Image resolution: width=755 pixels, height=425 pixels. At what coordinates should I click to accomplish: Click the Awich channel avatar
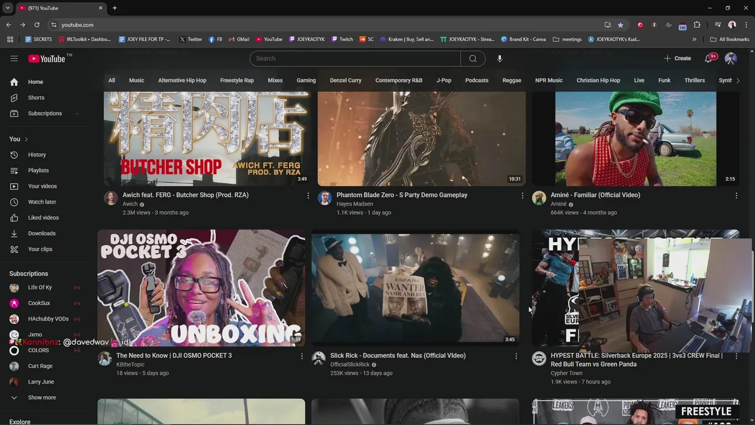111,198
